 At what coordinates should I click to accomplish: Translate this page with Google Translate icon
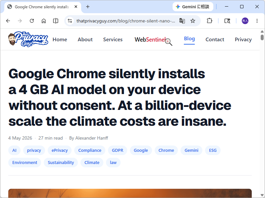click(182, 21)
